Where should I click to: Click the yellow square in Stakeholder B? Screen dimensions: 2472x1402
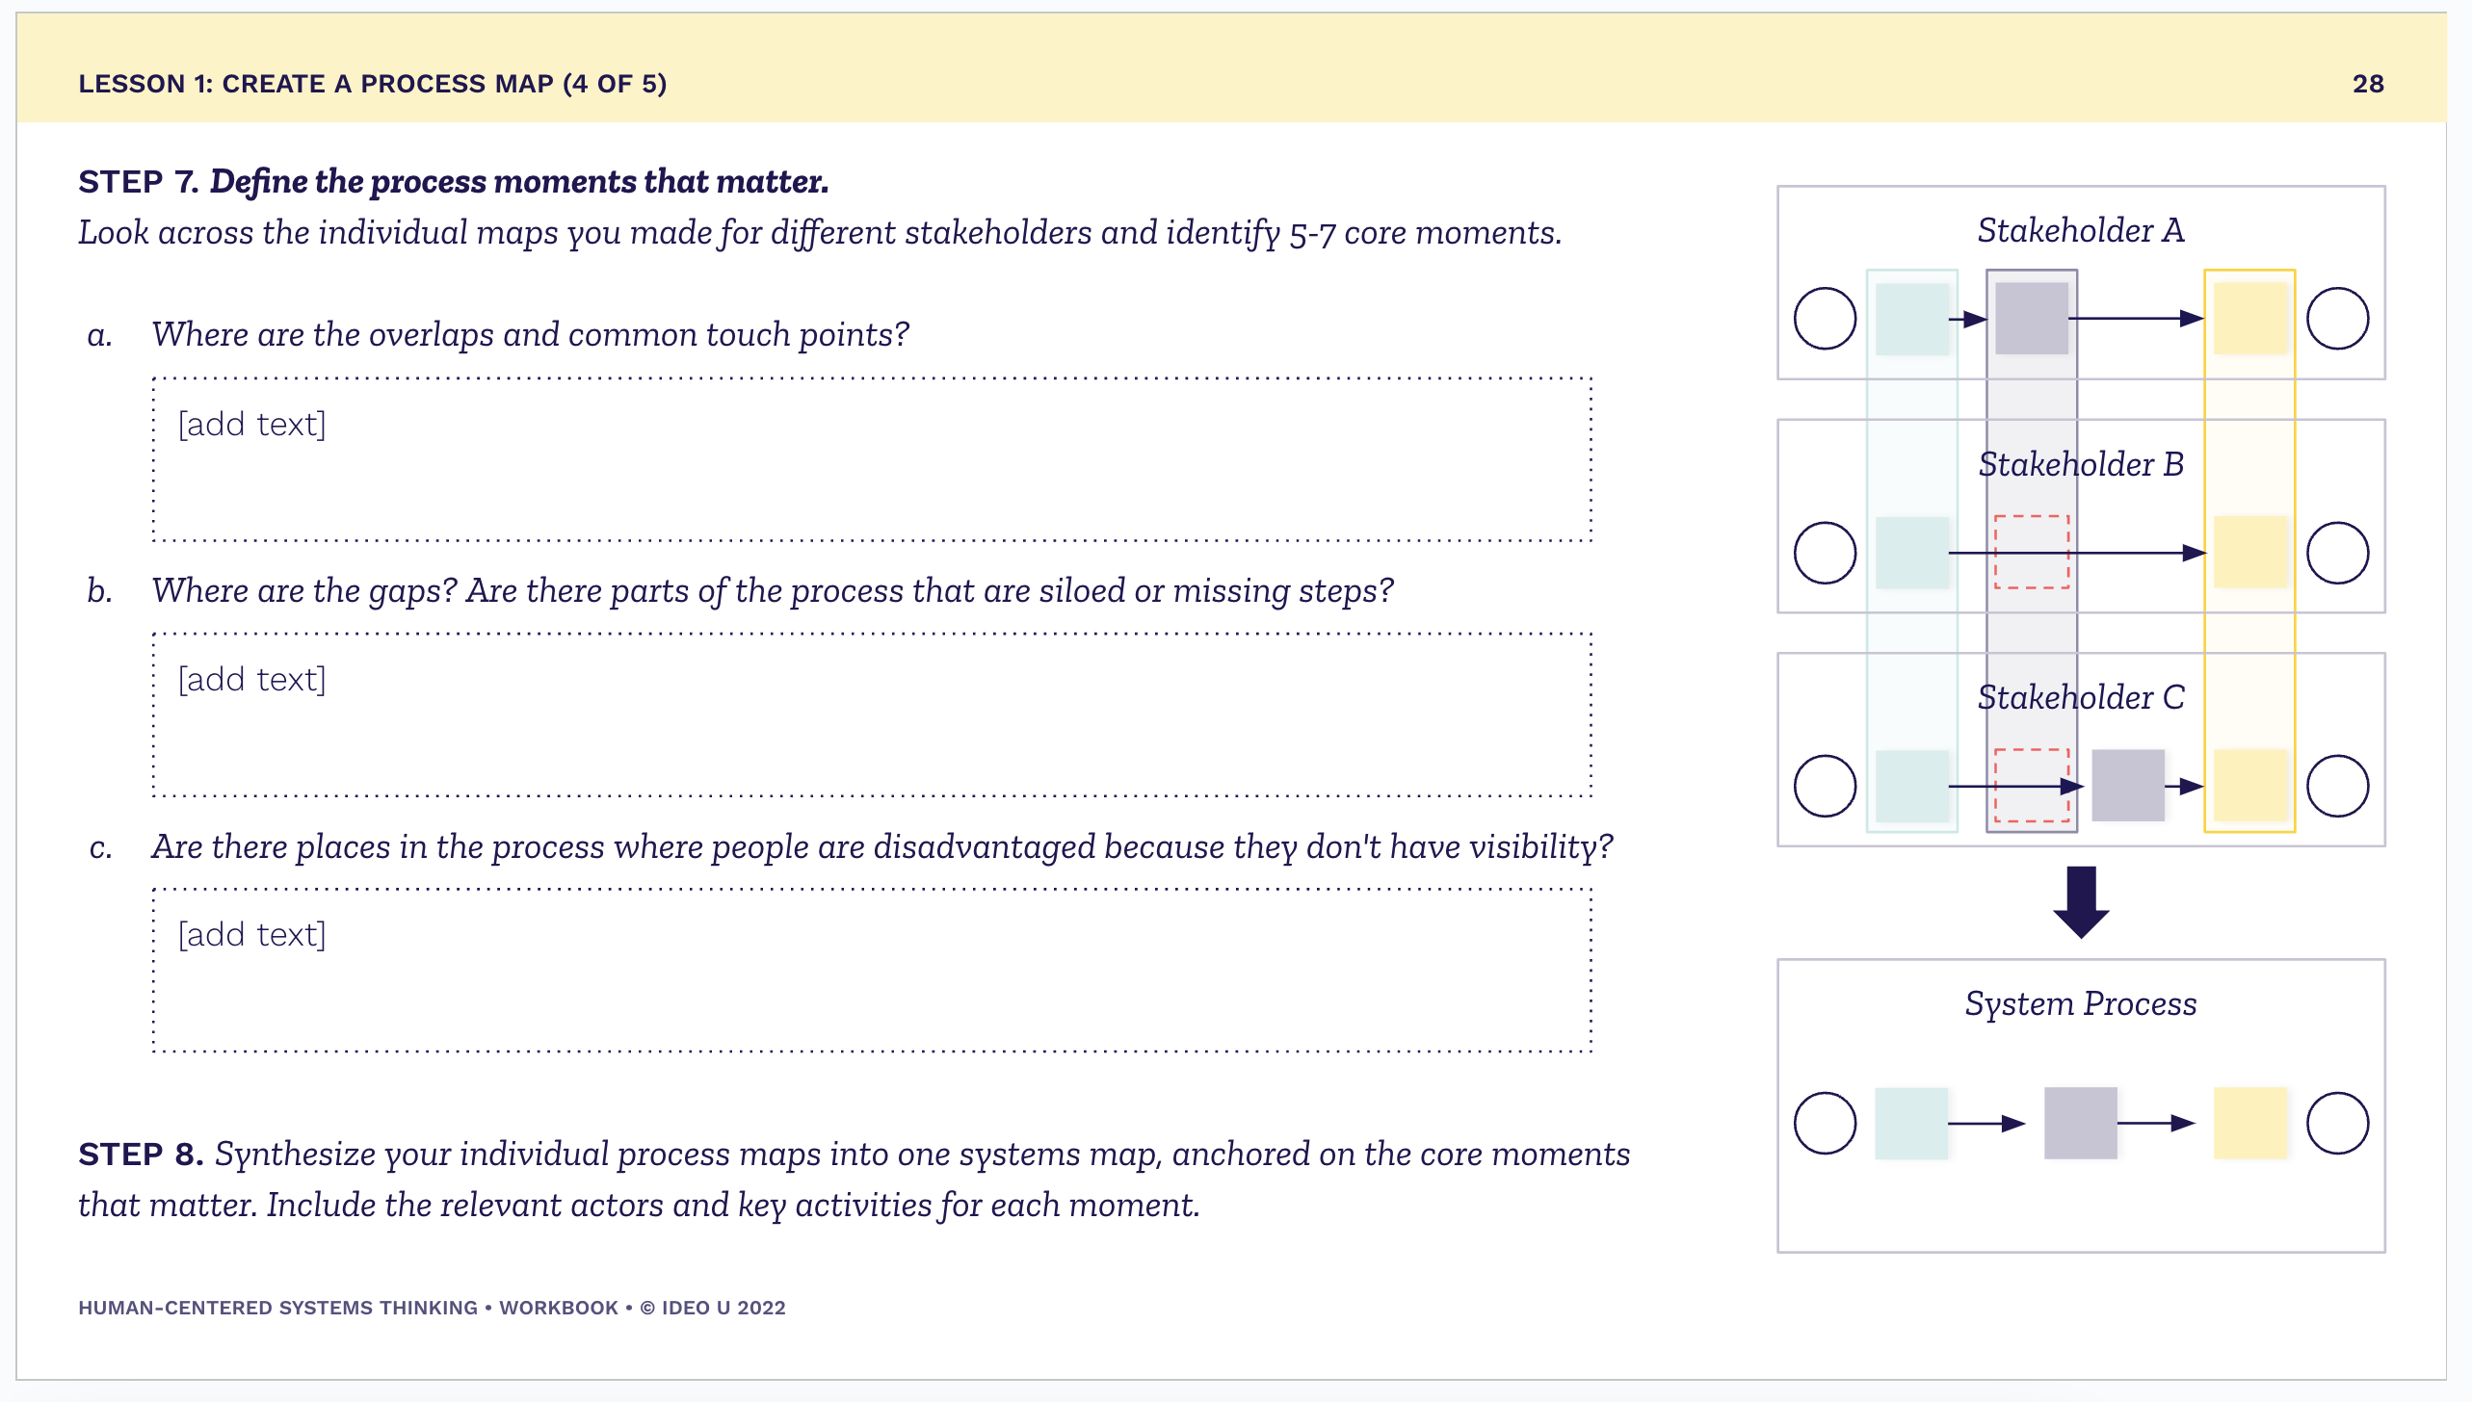tap(2250, 552)
